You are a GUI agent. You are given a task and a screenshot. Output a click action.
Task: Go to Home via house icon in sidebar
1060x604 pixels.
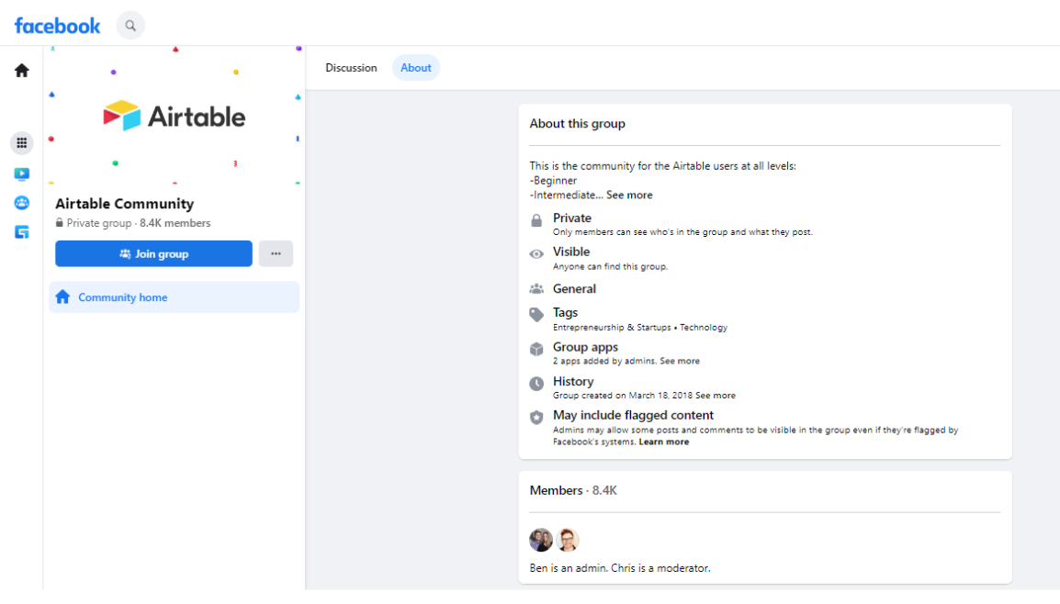(22, 71)
